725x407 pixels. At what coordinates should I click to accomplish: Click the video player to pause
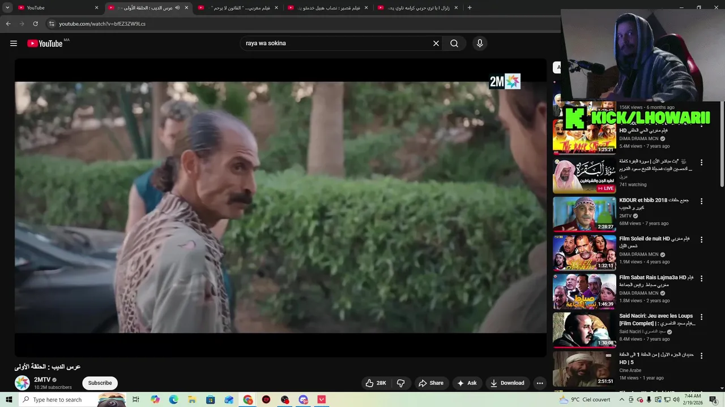pos(281,207)
